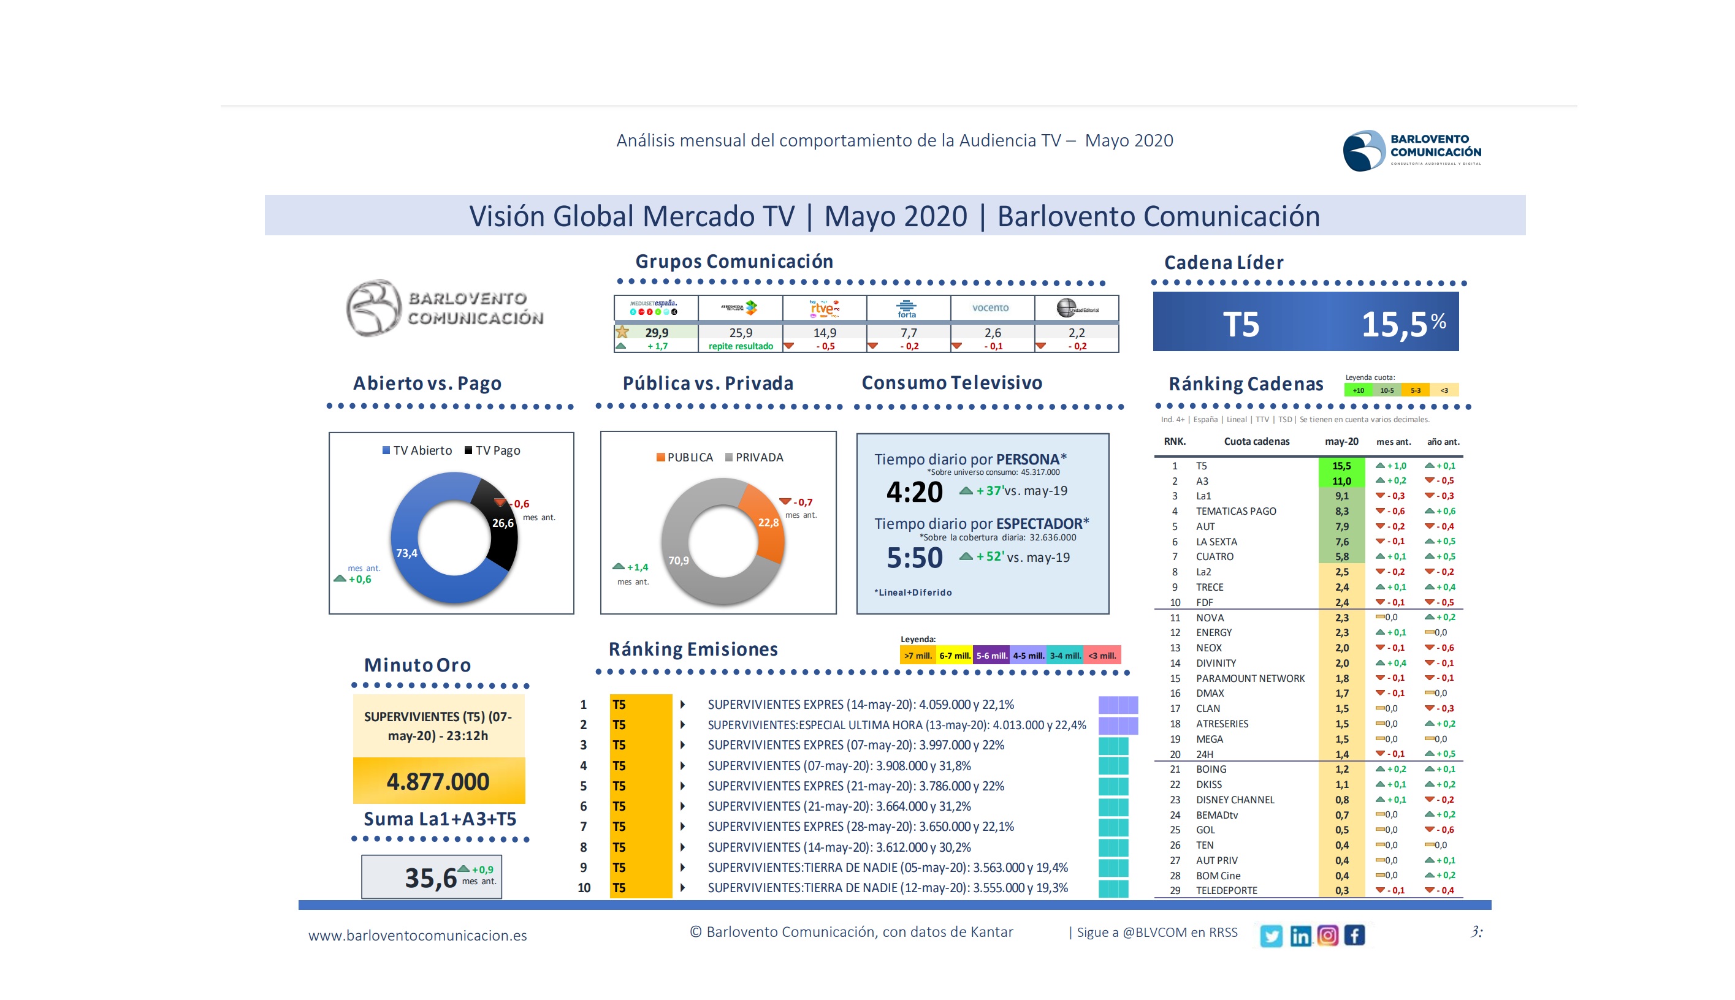Click 'Sigue a @BLVCOM en RRSS' text
This screenshot has width=1735, height=1000.
(x=1156, y=932)
